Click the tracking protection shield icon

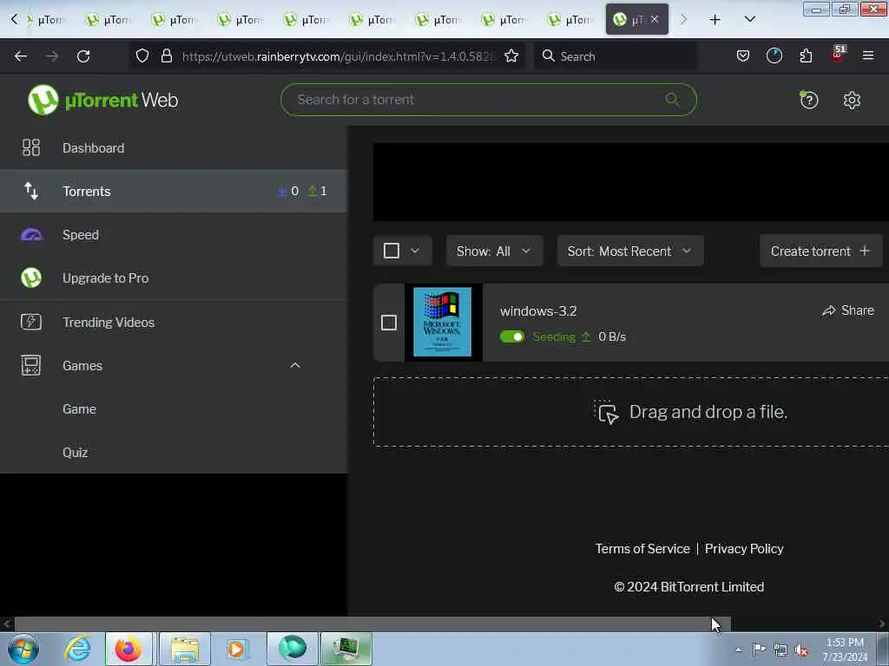[x=142, y=56]
